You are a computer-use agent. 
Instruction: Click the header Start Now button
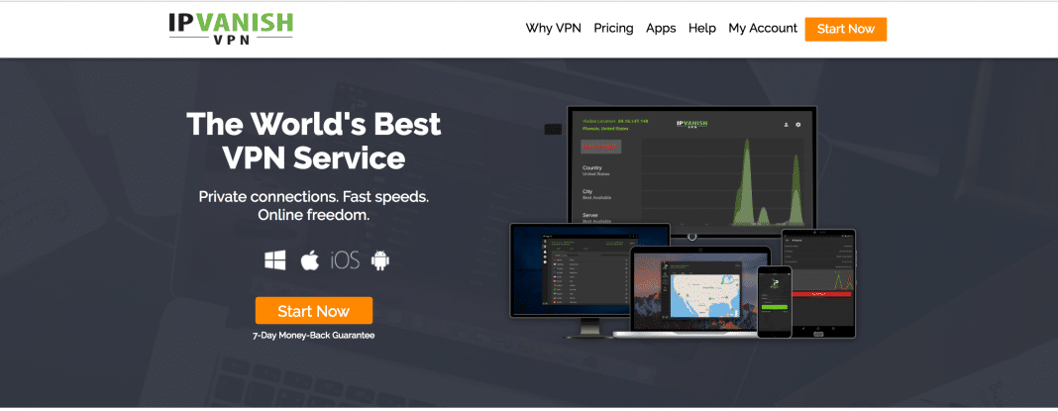845,29
